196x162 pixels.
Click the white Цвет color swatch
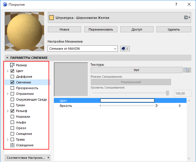[127, 100]
